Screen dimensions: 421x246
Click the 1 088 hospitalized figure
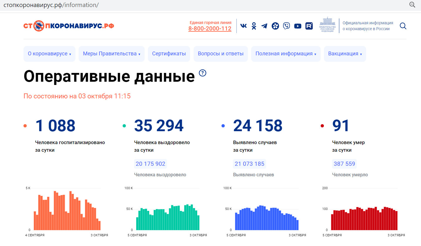(55, 126)
